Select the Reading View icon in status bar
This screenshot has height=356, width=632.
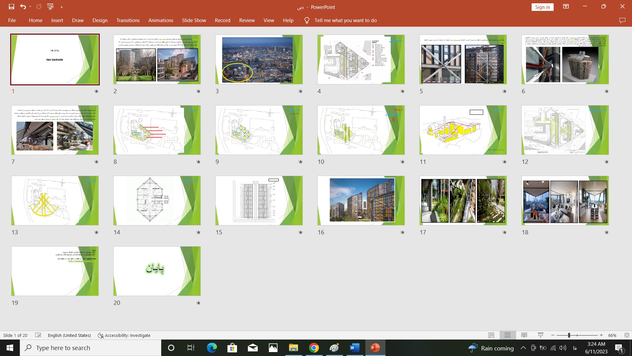coord(524,335)
